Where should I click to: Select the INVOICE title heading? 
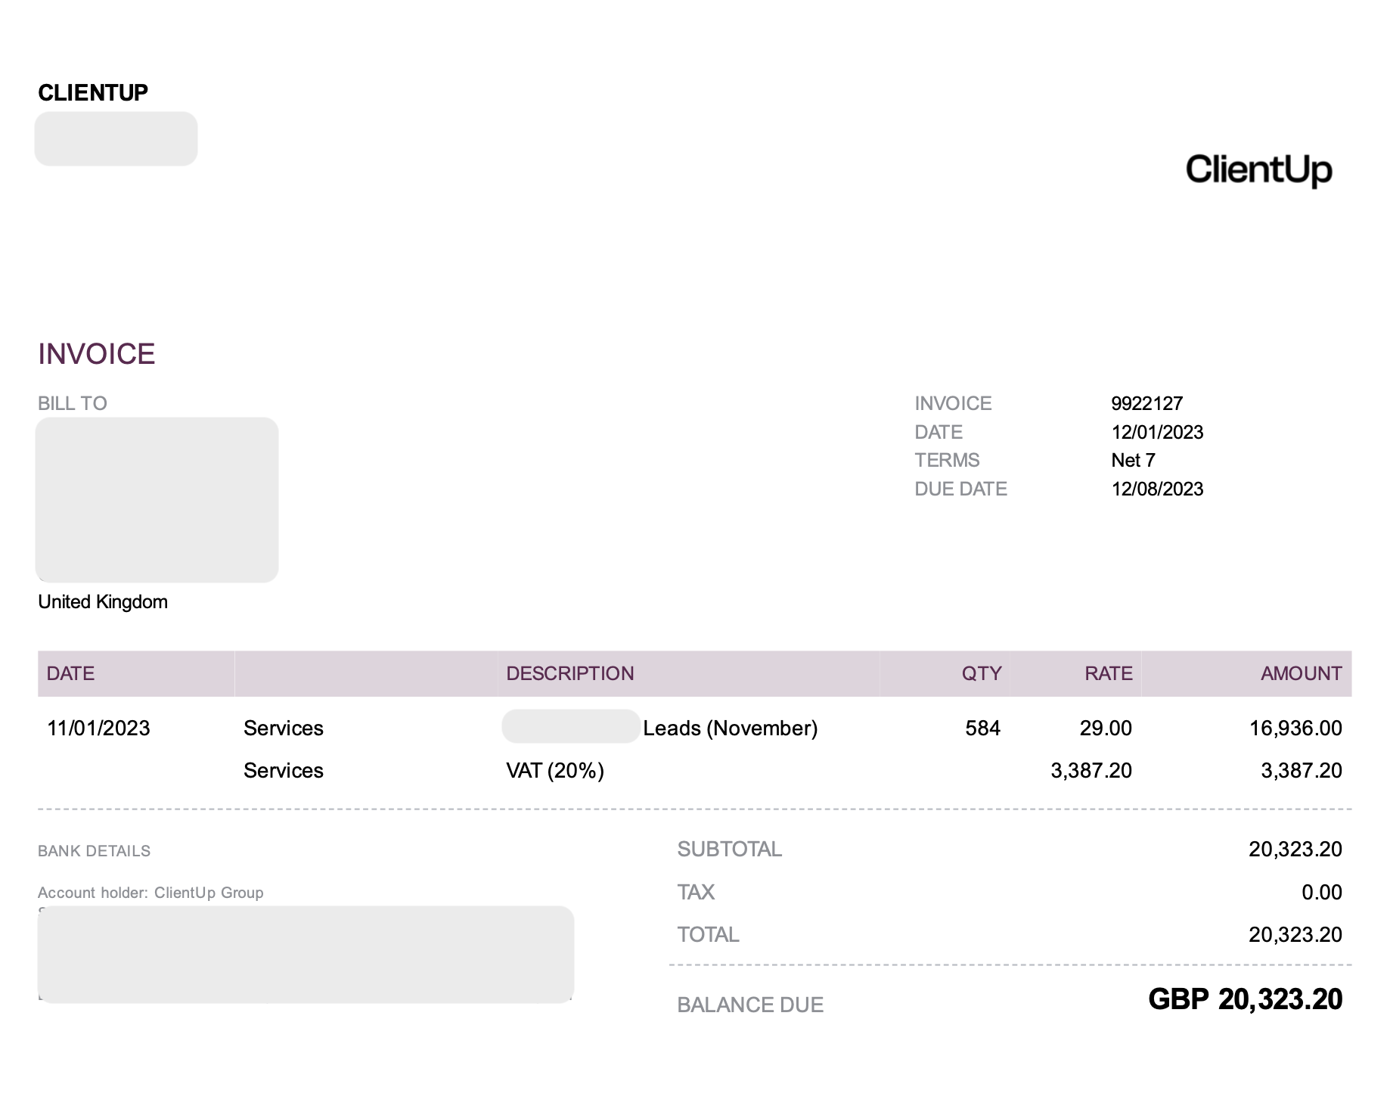pyautogui.click(x=97, y=354)
